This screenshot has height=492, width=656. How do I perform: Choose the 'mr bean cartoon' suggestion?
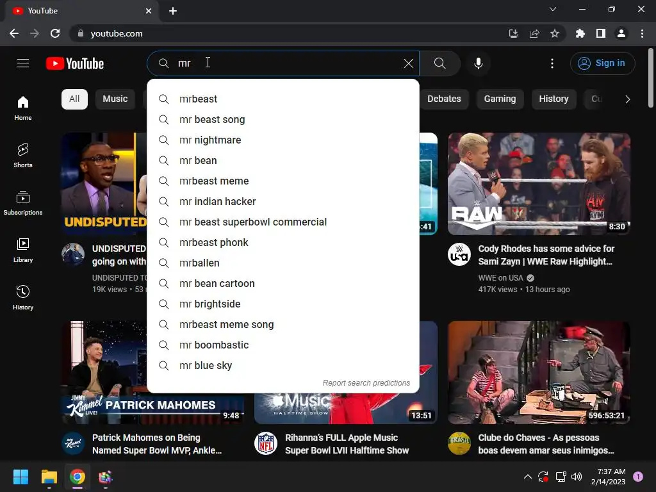[x=283, y=283]
